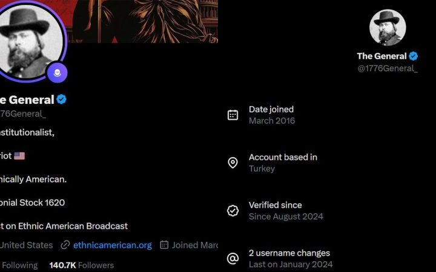The image size is (436, 272).
Task: Click The General name in the right panel
Action: tap(381, 56)
